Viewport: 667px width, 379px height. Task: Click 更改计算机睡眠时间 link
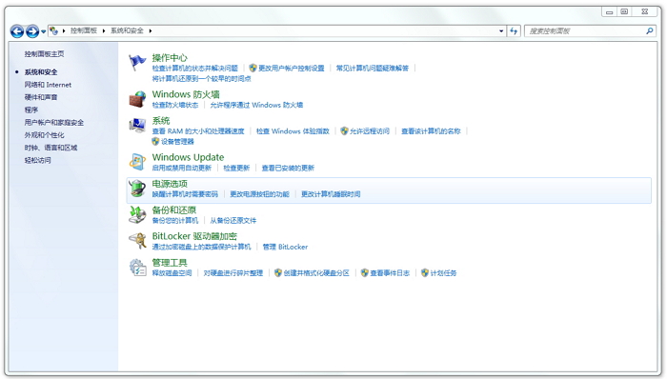pyautogui.click(x=331, y=194)
